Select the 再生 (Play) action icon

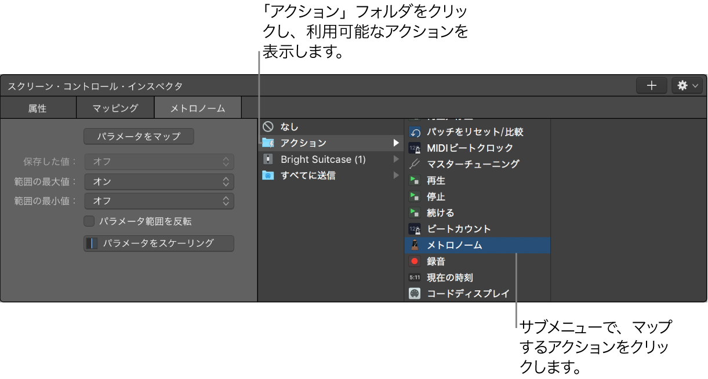point(415,180)
